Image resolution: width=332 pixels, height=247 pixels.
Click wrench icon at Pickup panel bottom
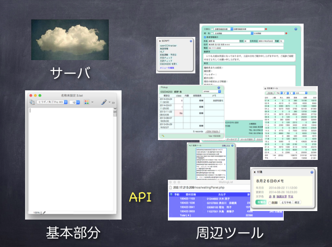(163, 136)
